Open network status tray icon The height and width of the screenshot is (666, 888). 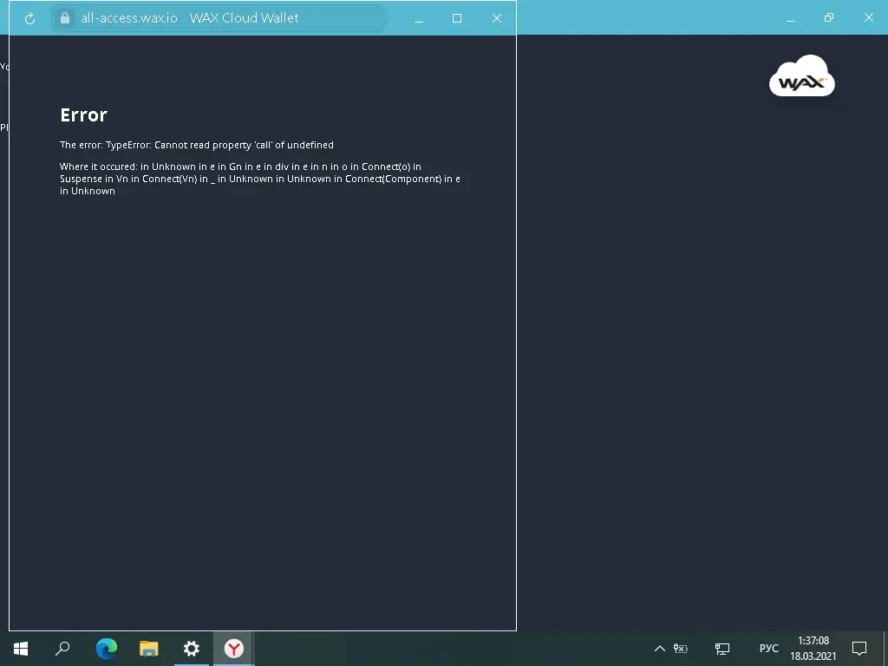722,649
